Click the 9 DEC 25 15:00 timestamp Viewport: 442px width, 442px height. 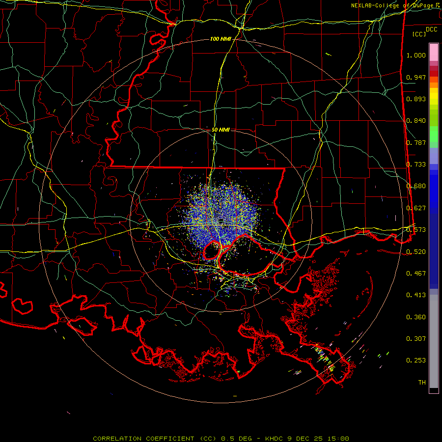click(x=318, y=439)
